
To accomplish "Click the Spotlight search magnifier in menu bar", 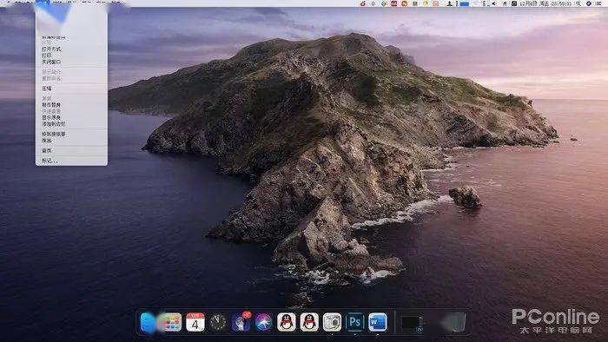I will [578, 3].
